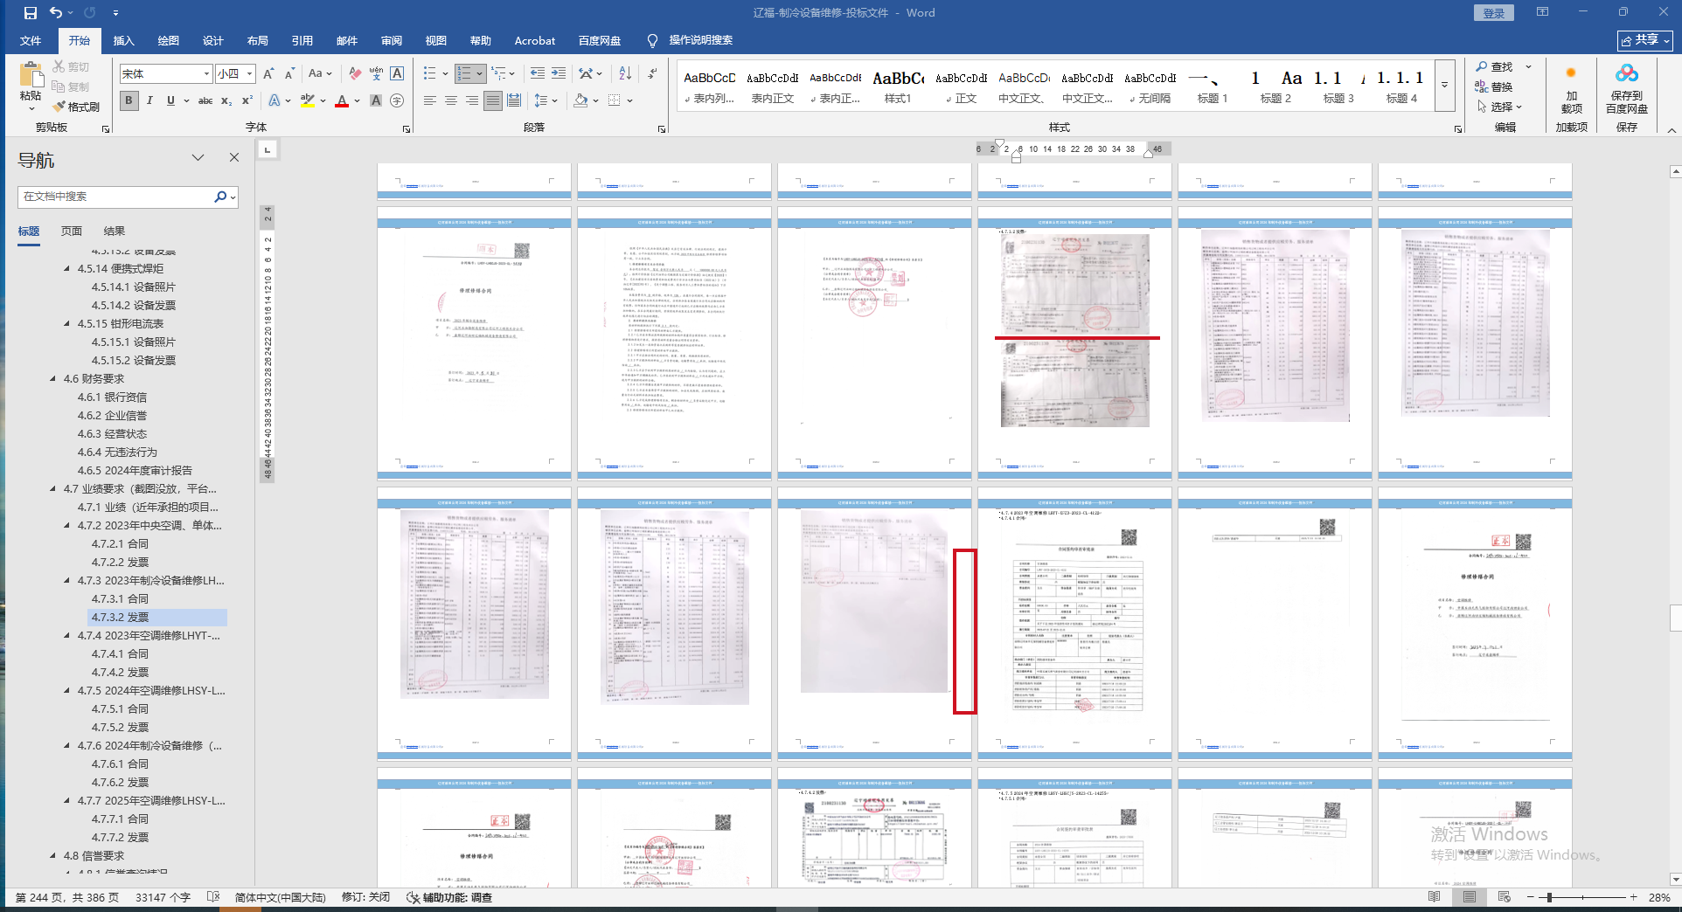The width and height of the screenshot is (1682, 912).
Task: Apply the 标题 1 style
Action: coord(1213,86)
